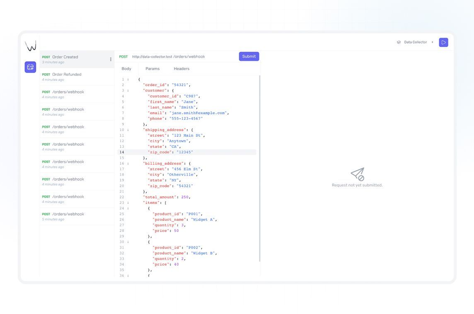Image resolution: width=474 pixels, height=314 pixels.
Task: Click the paper plane icon in response panel
Action: tap(357, 174)
